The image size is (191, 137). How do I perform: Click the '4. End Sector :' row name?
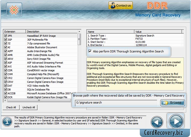(x=96, y=45)
